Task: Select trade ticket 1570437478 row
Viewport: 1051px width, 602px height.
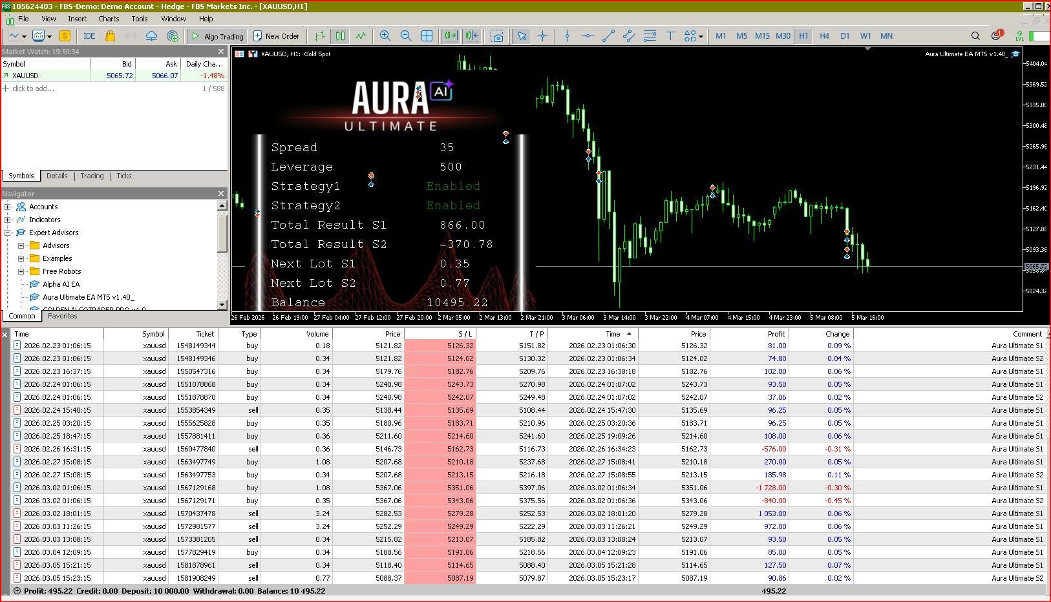Action: click(x=529, y=514)
